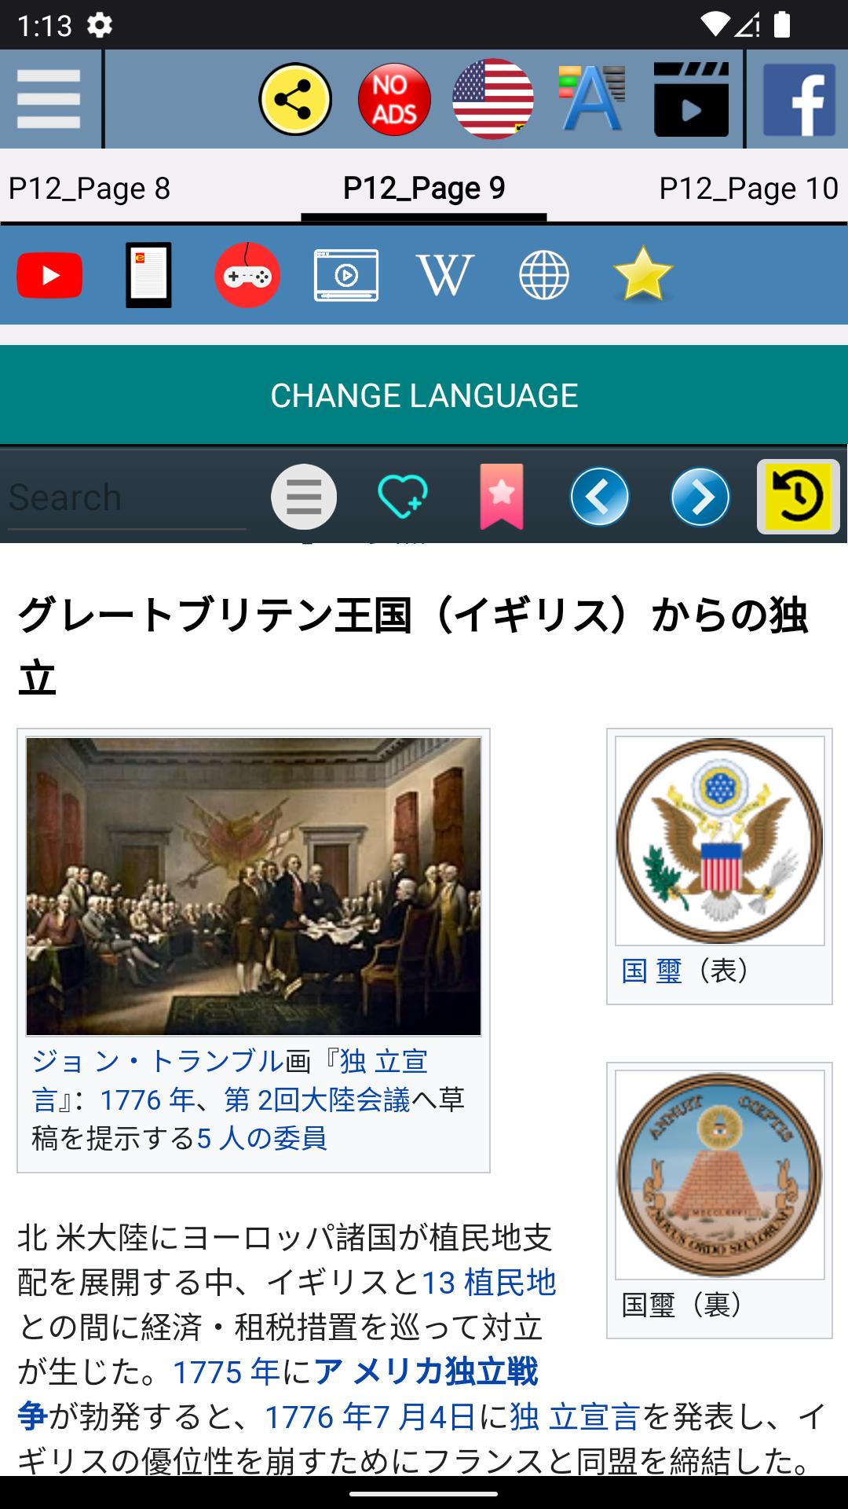Open the YouTube icon
The image size is (848, 1509).
(x=49, y=276)
